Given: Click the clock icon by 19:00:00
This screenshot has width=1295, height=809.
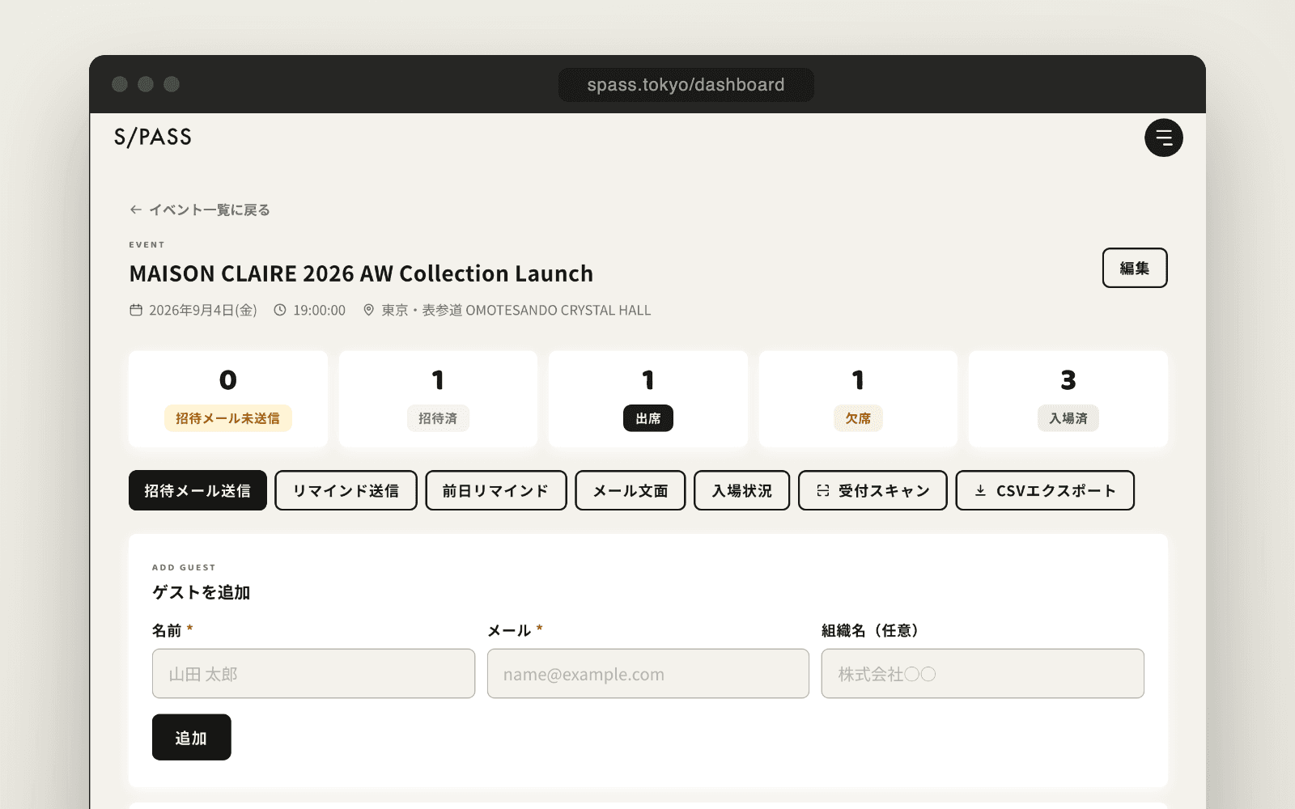Looking at the screenshot, I should tap(280, 310).
